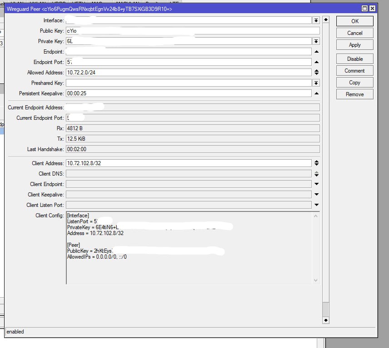Expand the Client Listen Port field arrow
Image resolution: width=389 pixels, height=348 pixels.
(x=316, y=205)
